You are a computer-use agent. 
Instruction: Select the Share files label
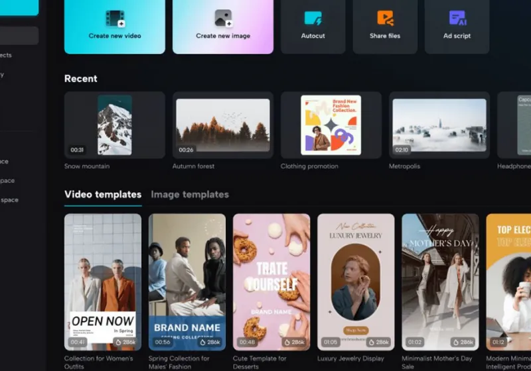coord(385,36)
